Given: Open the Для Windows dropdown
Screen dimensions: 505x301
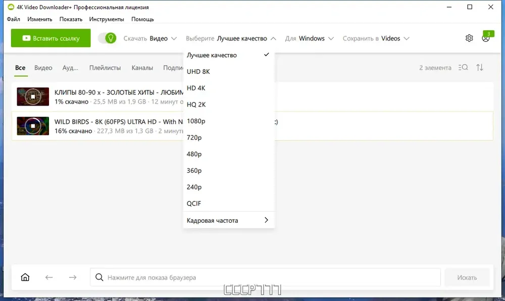Looking at the screenshot, I should (x=309, y=38).
